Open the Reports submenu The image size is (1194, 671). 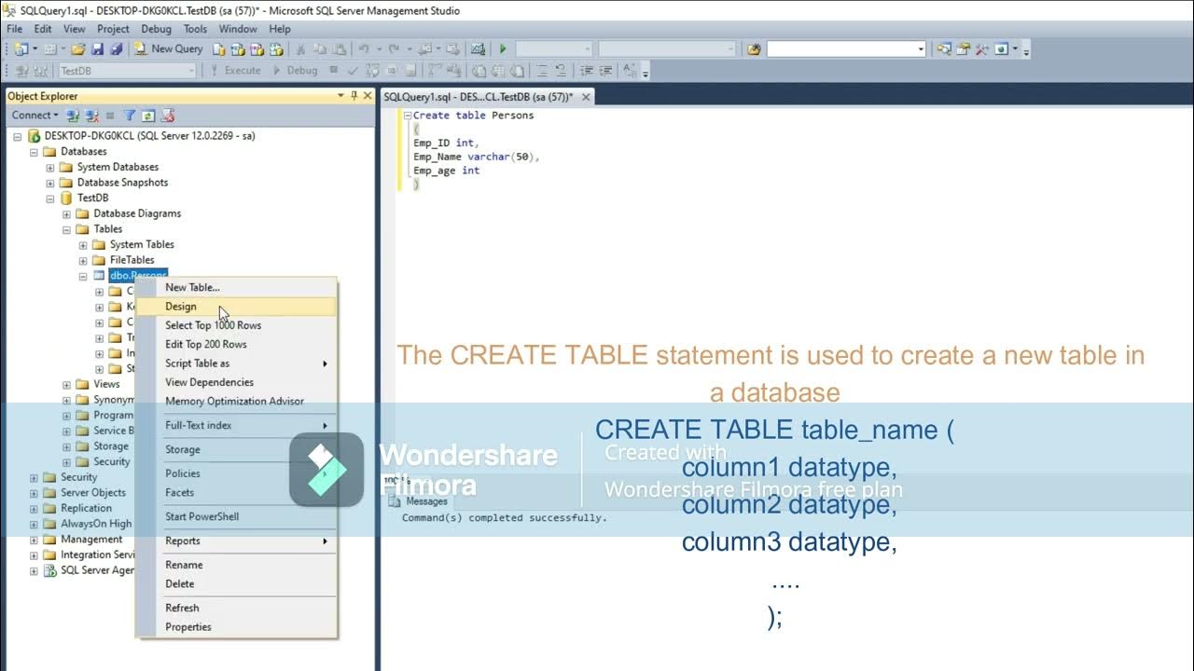(236, 541)
